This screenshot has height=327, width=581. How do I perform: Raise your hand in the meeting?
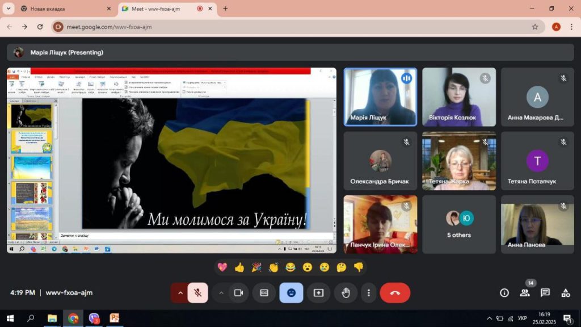click(x=346, y=293)
